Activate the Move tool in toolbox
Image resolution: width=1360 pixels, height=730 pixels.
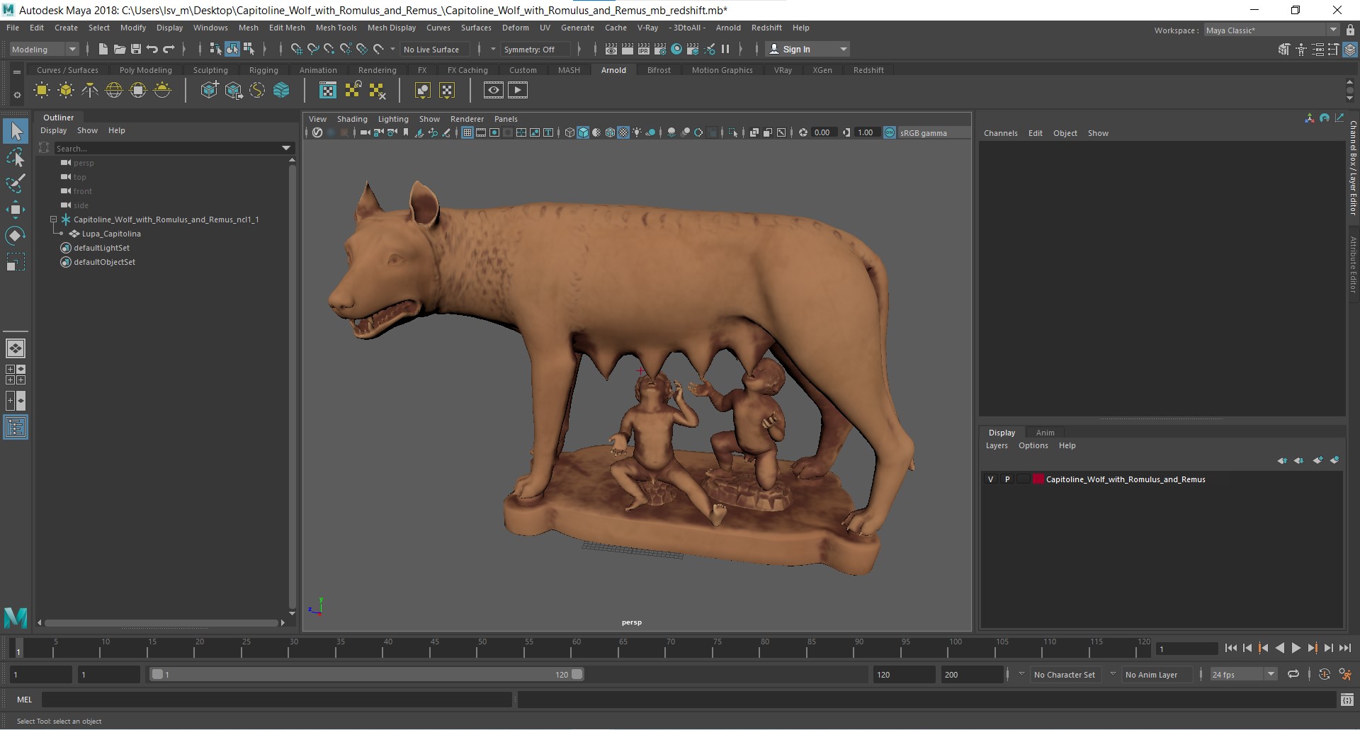click(x=16, y=209)
